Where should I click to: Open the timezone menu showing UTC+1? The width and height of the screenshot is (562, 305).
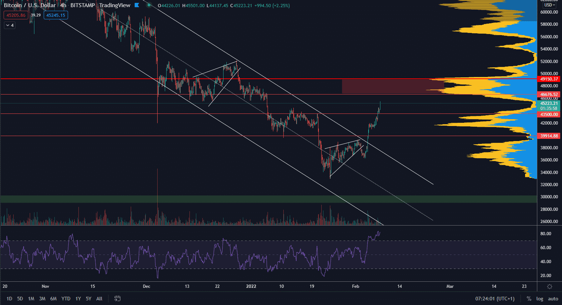pos(495,299)
